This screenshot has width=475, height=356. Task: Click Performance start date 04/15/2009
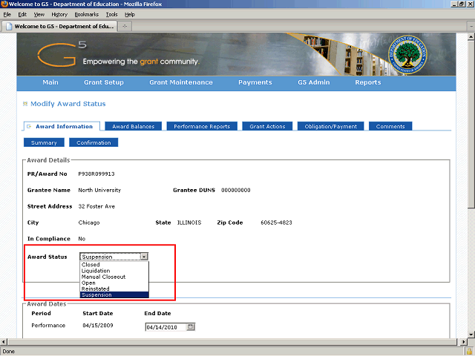pos(98,326)
